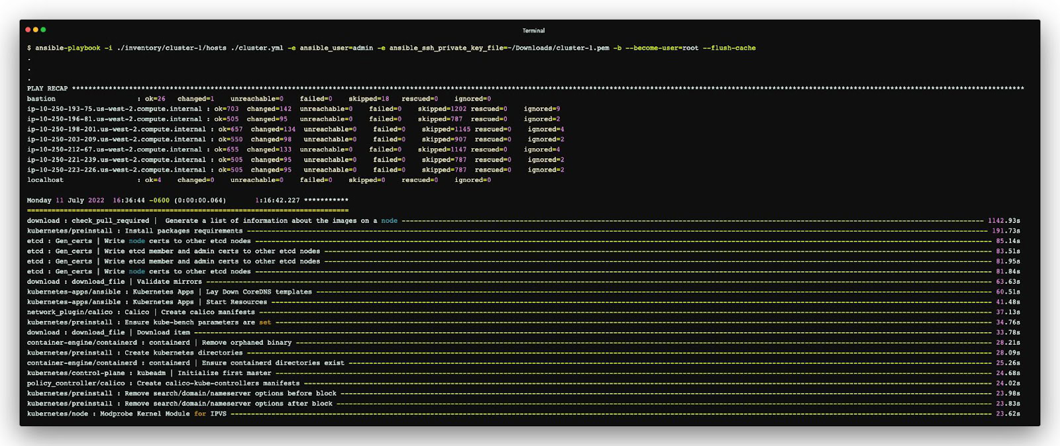Click the 16:36:44 timestamp

pyautogui.click(x=129, y=201)
